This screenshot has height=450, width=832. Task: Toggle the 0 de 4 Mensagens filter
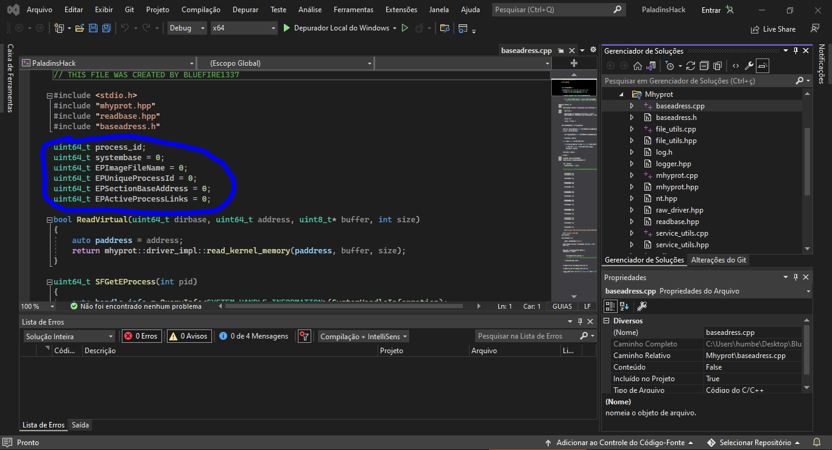(254, 336)
